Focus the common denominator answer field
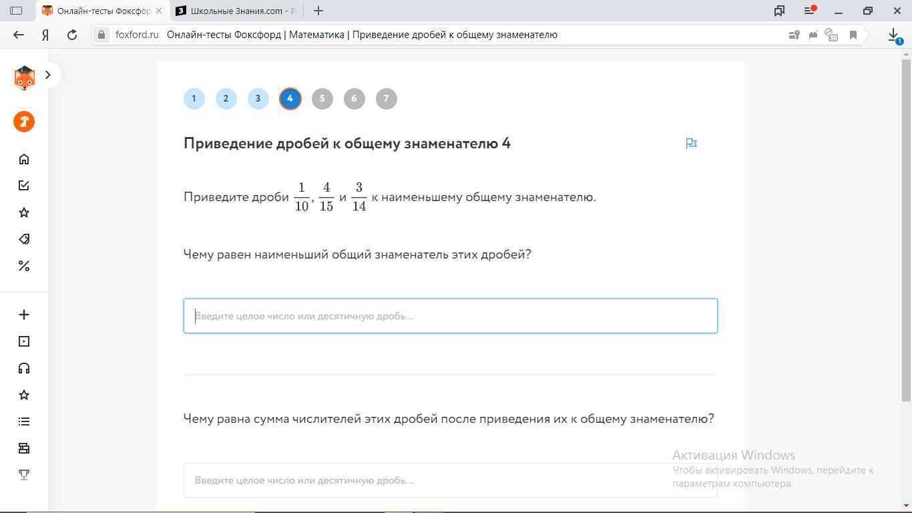The height and width of the screenshot is (513, 912). (451, 316)
